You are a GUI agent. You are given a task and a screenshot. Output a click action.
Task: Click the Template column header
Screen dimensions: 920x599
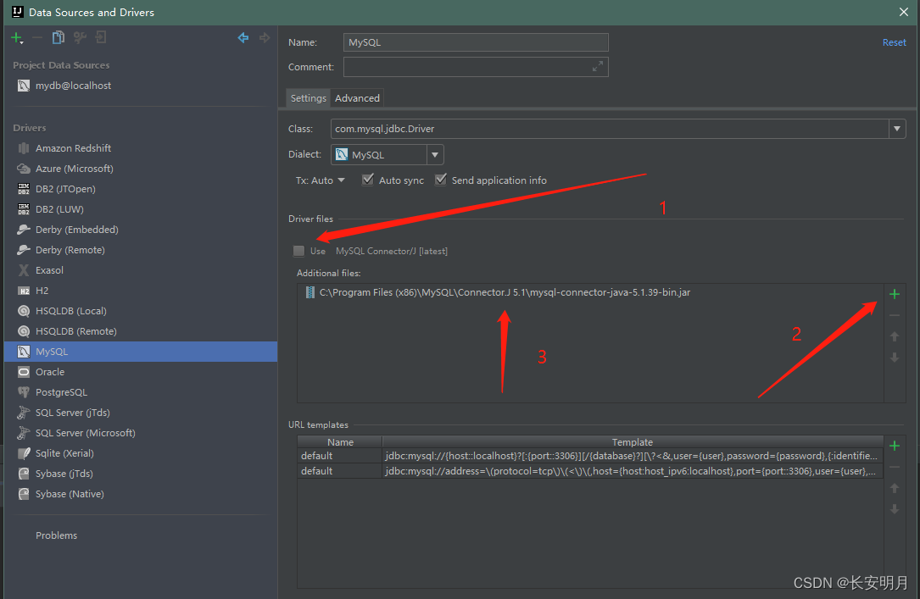pyautogui.click(x=633, y=442)
